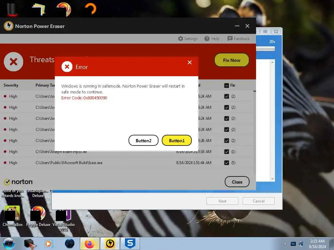Click the scroll up arrow in background window
This screenshot has width=334, height=250.
pyautogui.click(x=272, y=62)
